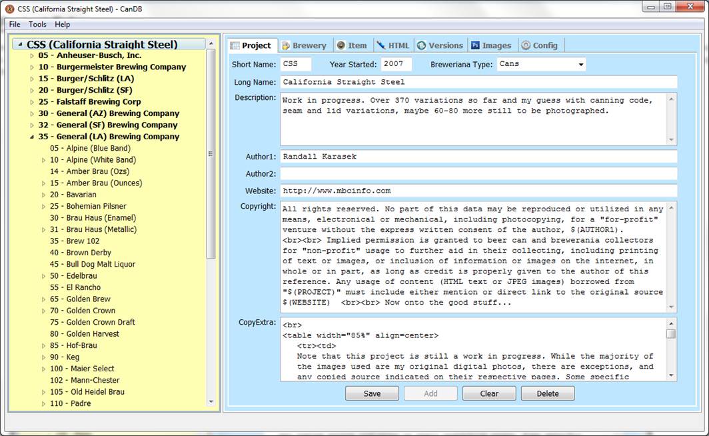Click the empty Author2 field
Viewport: 709px width, 436px height.
478,174
